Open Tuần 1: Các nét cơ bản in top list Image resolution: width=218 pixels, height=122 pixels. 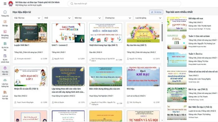pyautogui.click(x=199, y=36)
